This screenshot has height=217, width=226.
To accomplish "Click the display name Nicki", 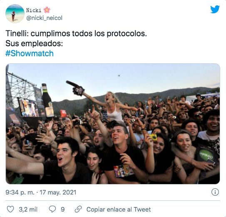I will (x=34, y=10).
